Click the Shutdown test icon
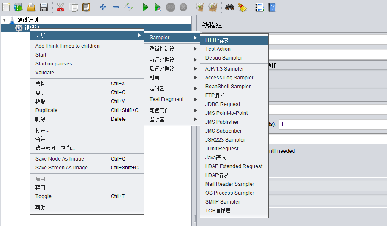Viewport: 387px width, 226px height. click(183, 7)
